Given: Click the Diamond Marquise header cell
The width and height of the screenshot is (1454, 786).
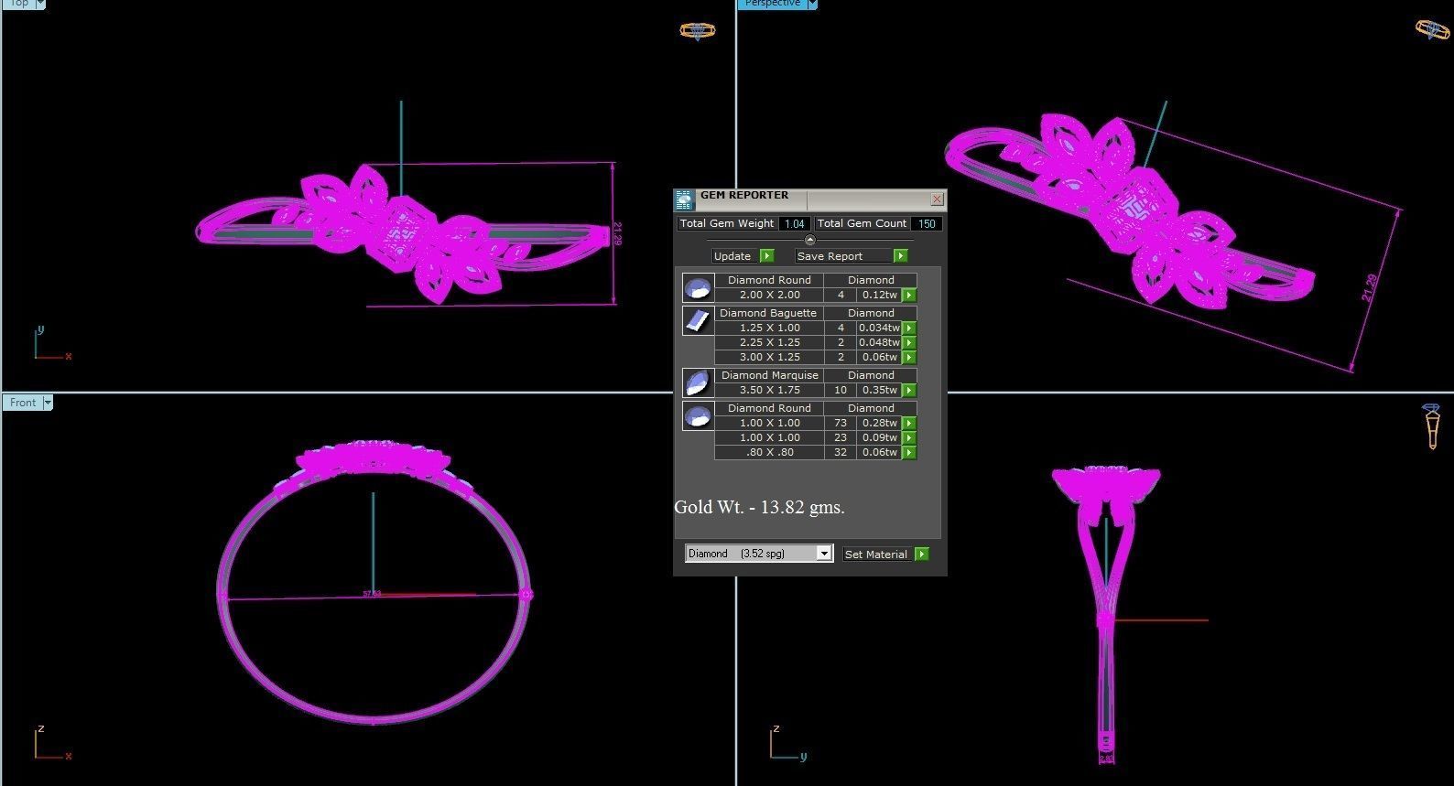Looking at the screenshot, I should coord(769,375).
